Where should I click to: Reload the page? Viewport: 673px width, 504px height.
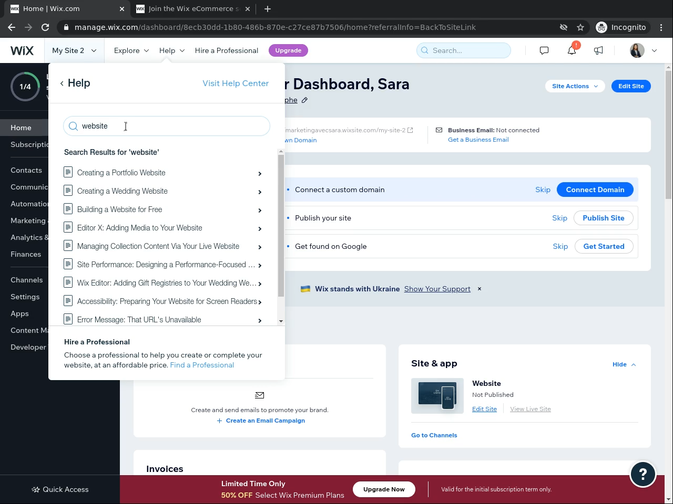click(45, 27)
